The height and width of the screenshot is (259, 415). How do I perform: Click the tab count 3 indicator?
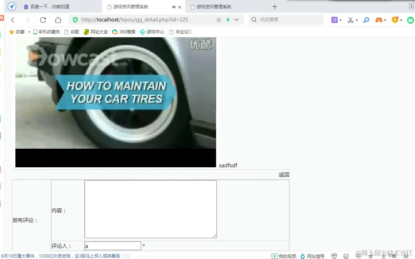pos(411,6)
